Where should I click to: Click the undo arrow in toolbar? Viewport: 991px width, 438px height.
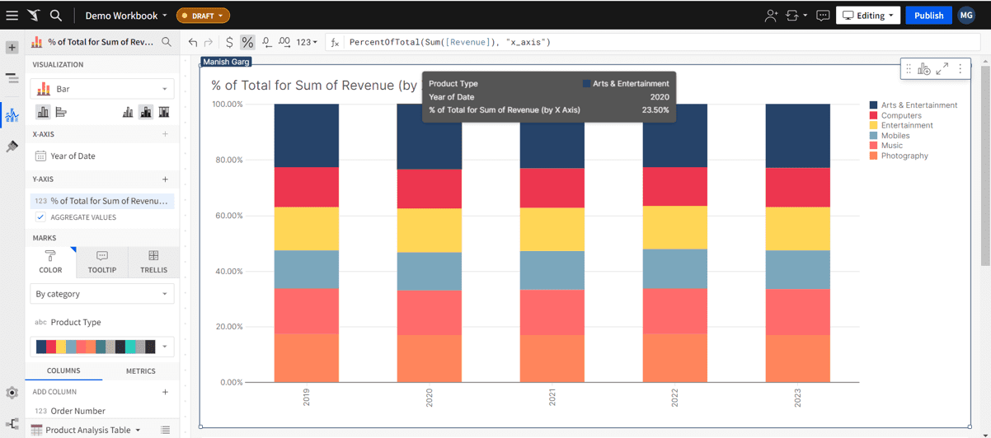193,42
